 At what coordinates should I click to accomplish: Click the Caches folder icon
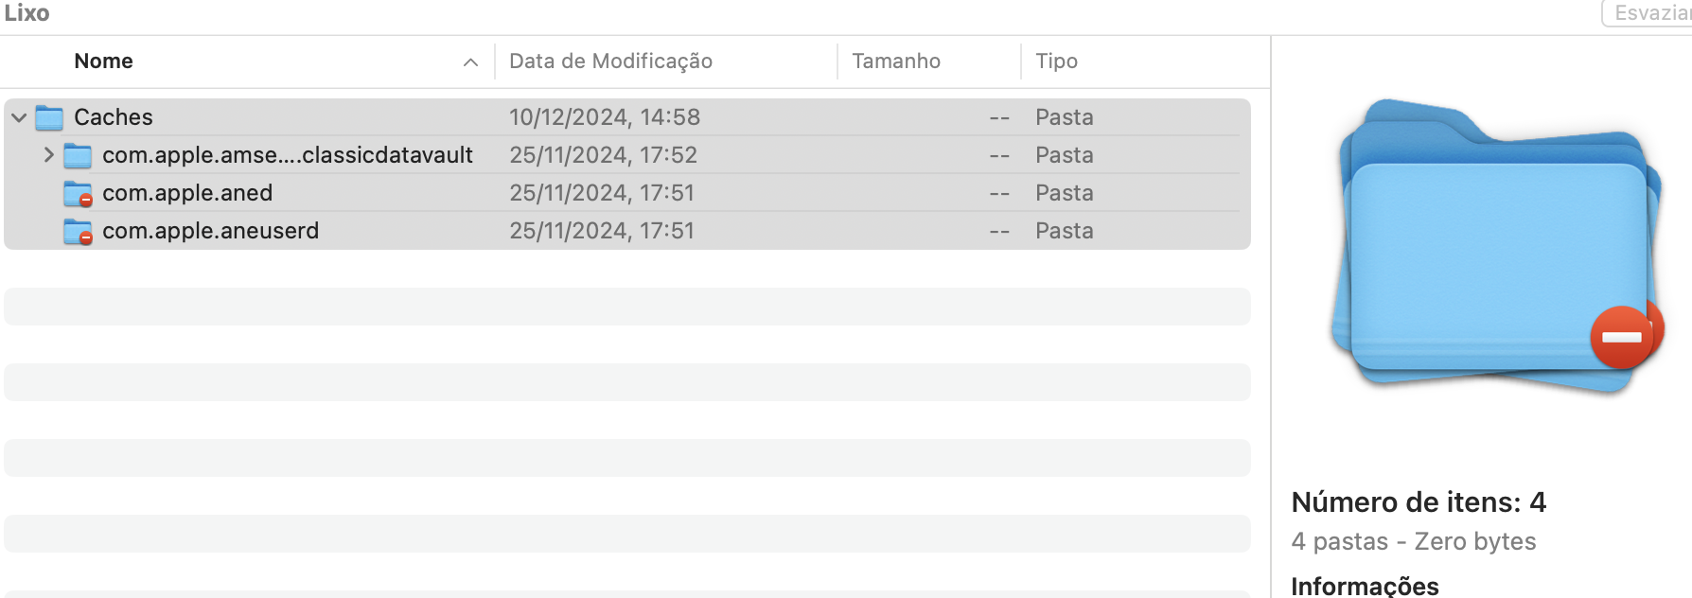click(x=49, y=117)
